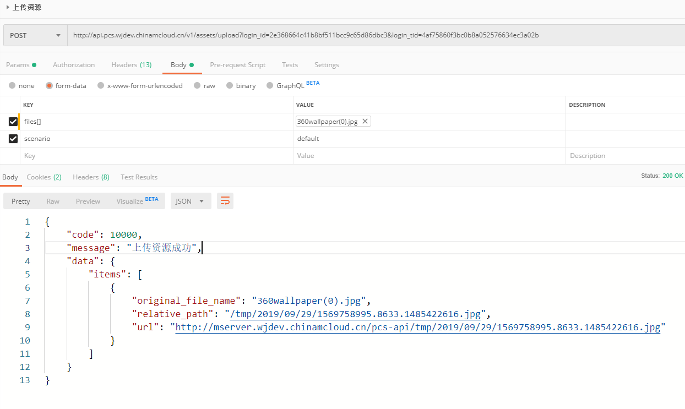685x409 pixels.
Task: Open the response Cookies (2) tab
Action: pos(44,177)
